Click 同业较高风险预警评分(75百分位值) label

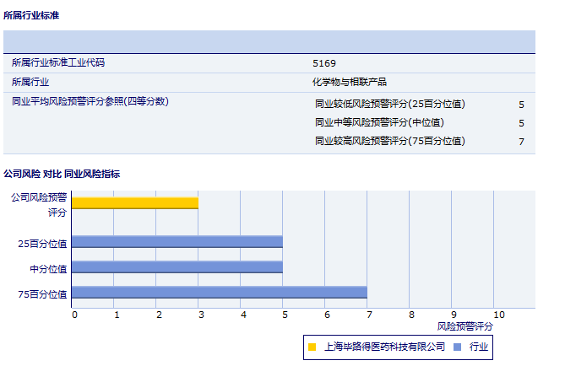click(390, 141)
